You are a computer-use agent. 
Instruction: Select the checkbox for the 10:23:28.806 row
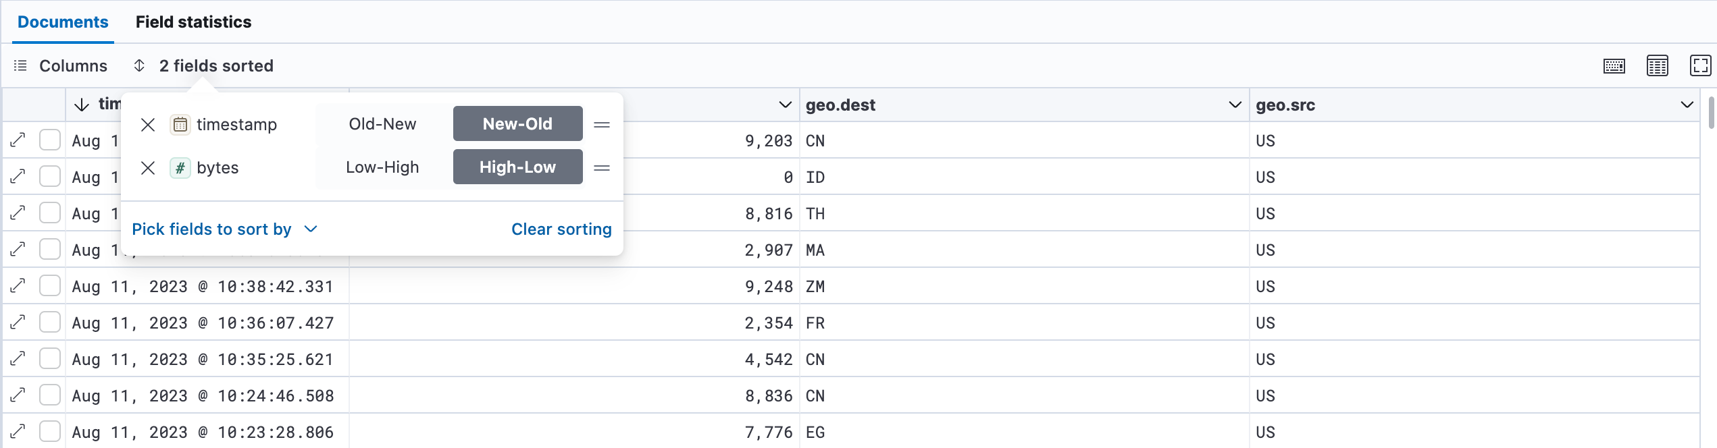(50, 432)
